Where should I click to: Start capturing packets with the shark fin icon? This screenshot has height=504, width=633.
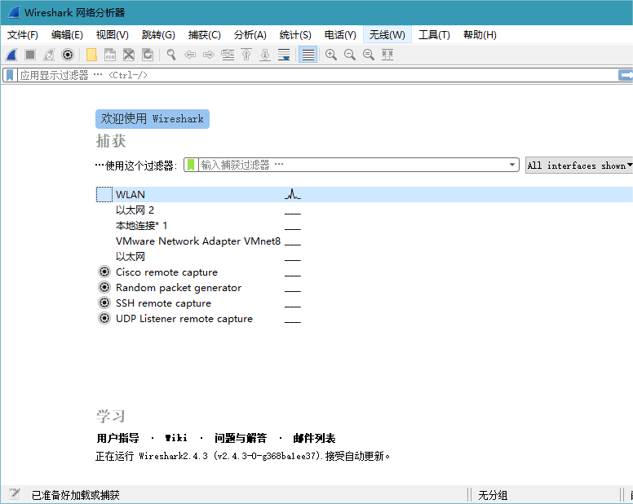tap(11, 55)
